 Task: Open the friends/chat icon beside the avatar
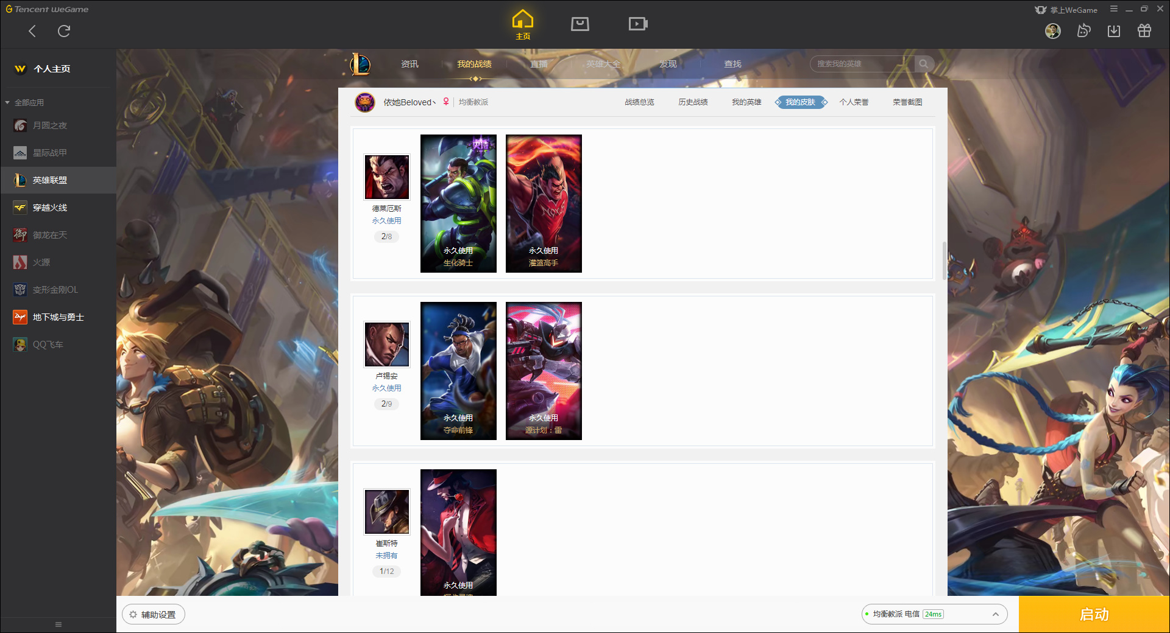click(x=1083, y=31)
